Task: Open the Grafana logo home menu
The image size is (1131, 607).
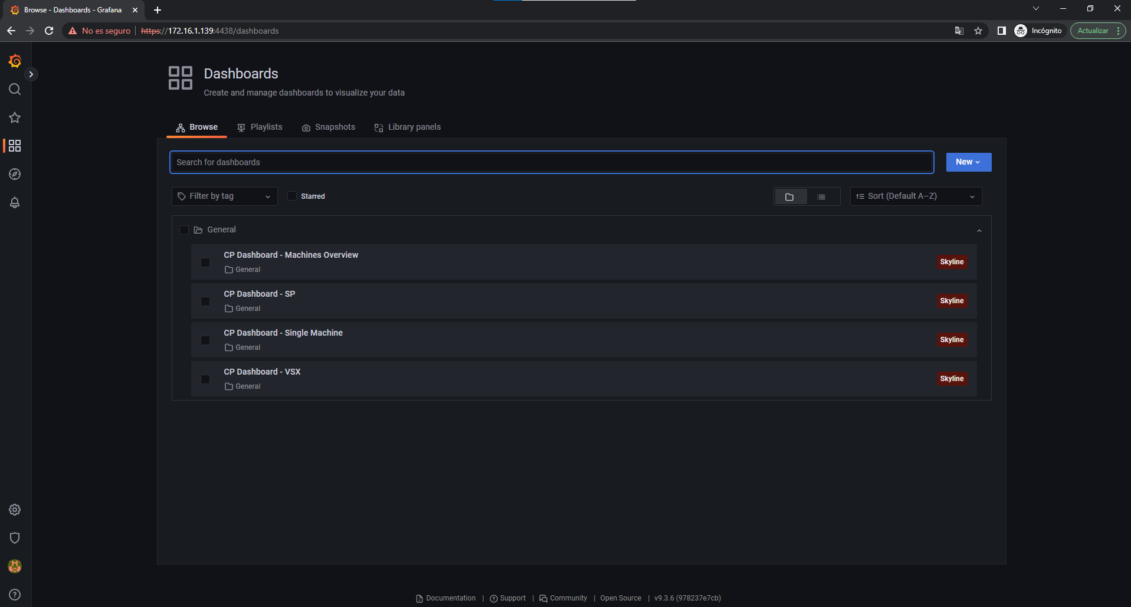Action: [15, 61]
